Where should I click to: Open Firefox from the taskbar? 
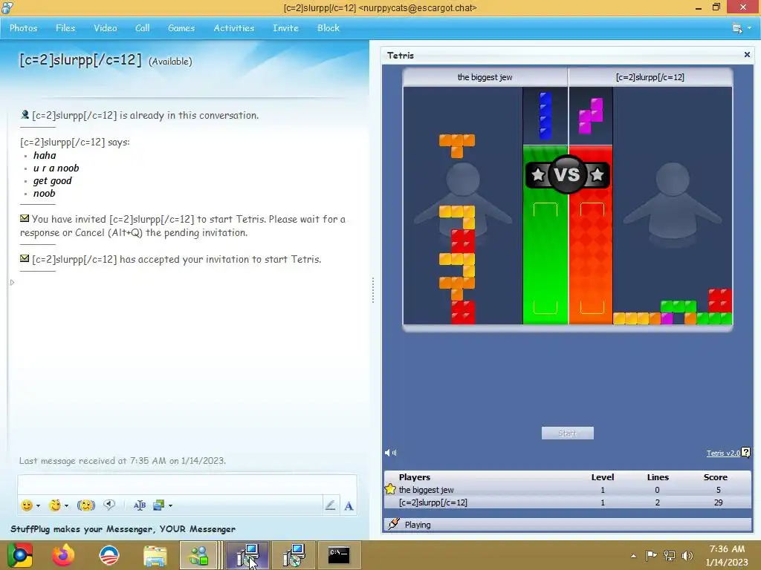64,555
